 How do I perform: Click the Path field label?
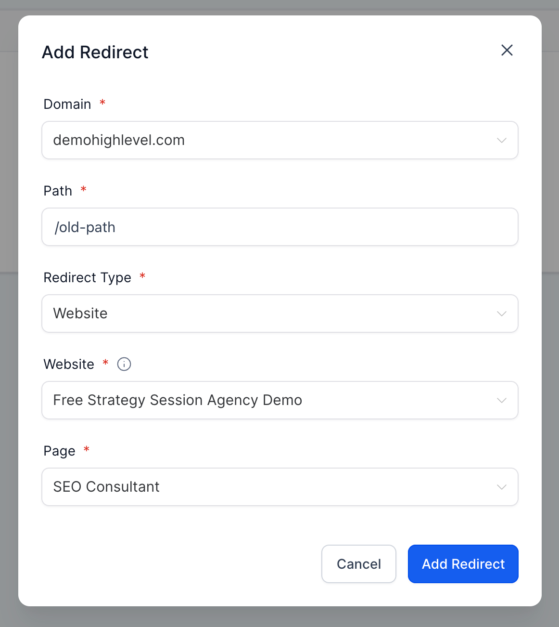(58, 191)
